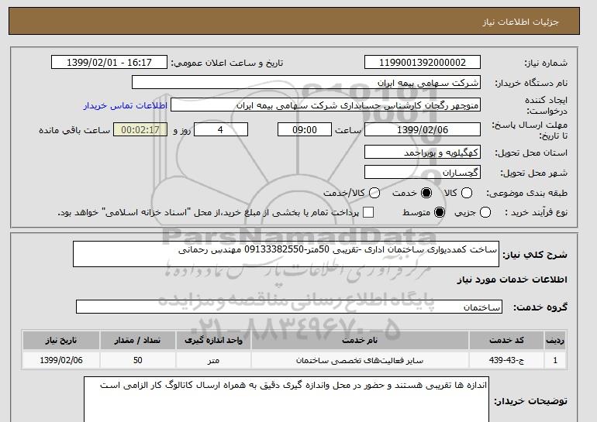
Task: Click the تعداد / مقدار column header
Action: pyautogui.click(x=137, y=340)
